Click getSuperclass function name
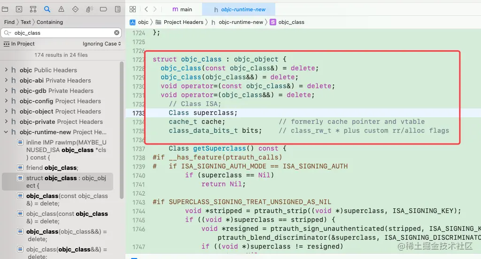The height and width of the screenshot is (259, 481). pyautogui.click(x=219, y=148)
